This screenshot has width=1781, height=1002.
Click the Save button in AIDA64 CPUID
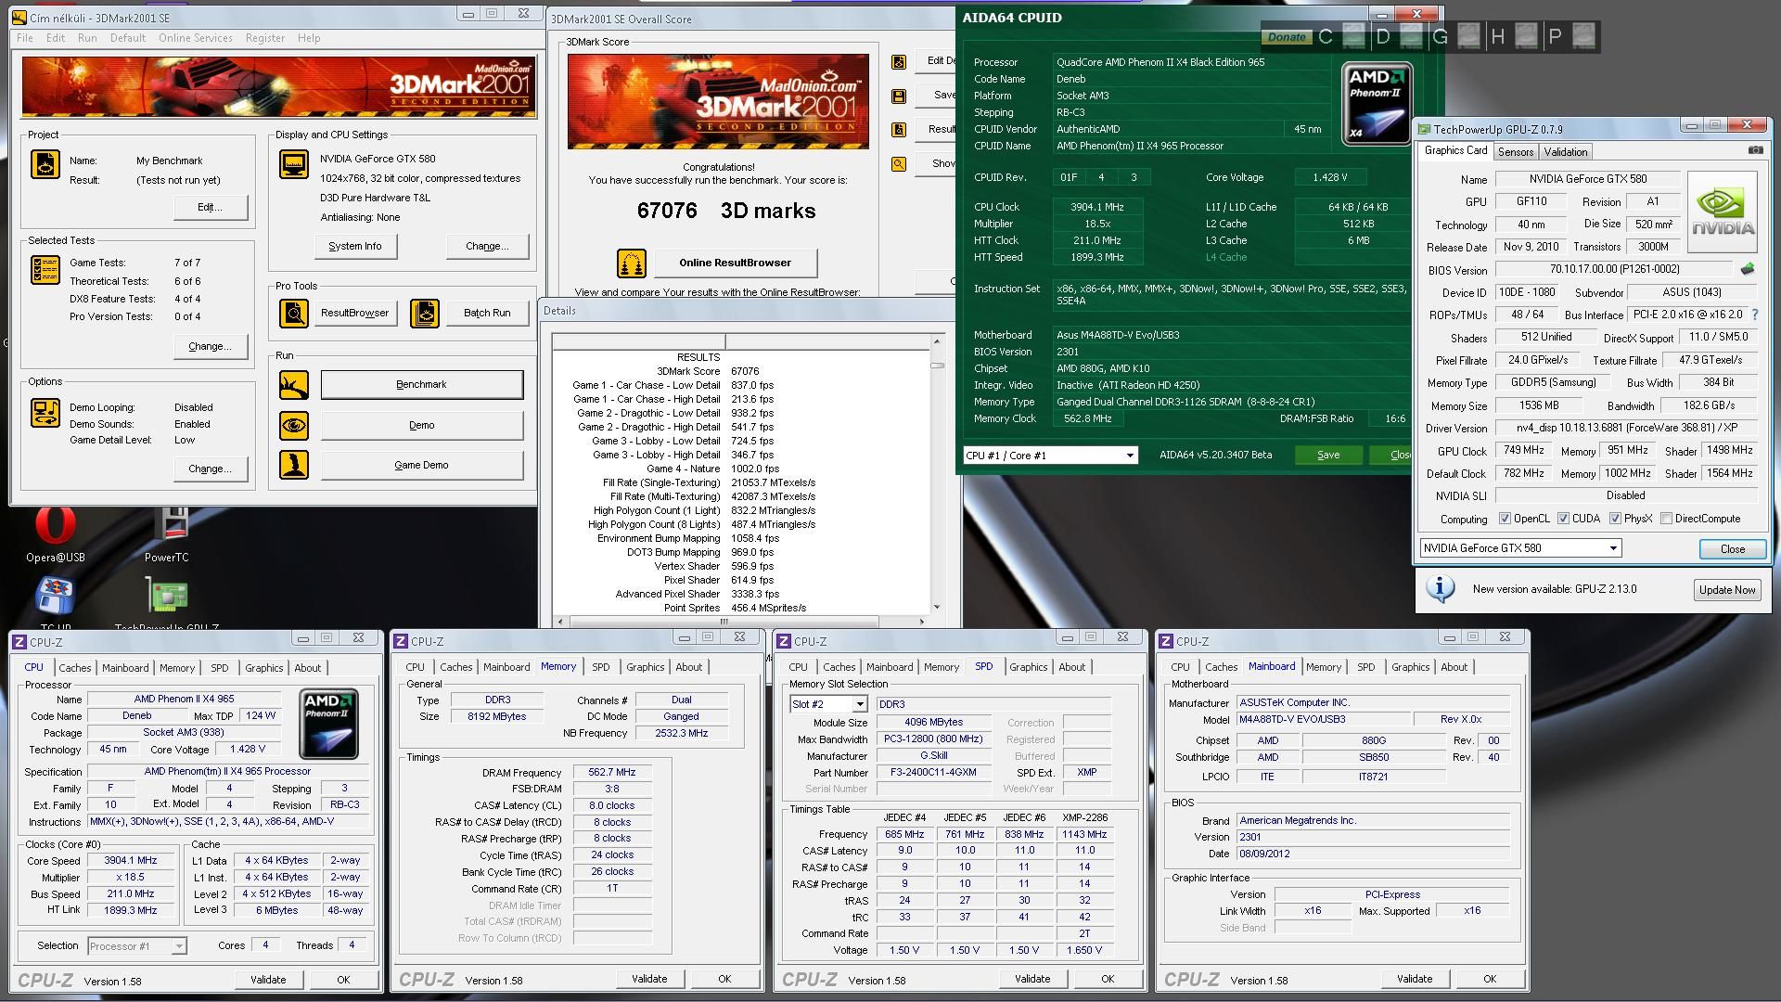coord(1328,455)
